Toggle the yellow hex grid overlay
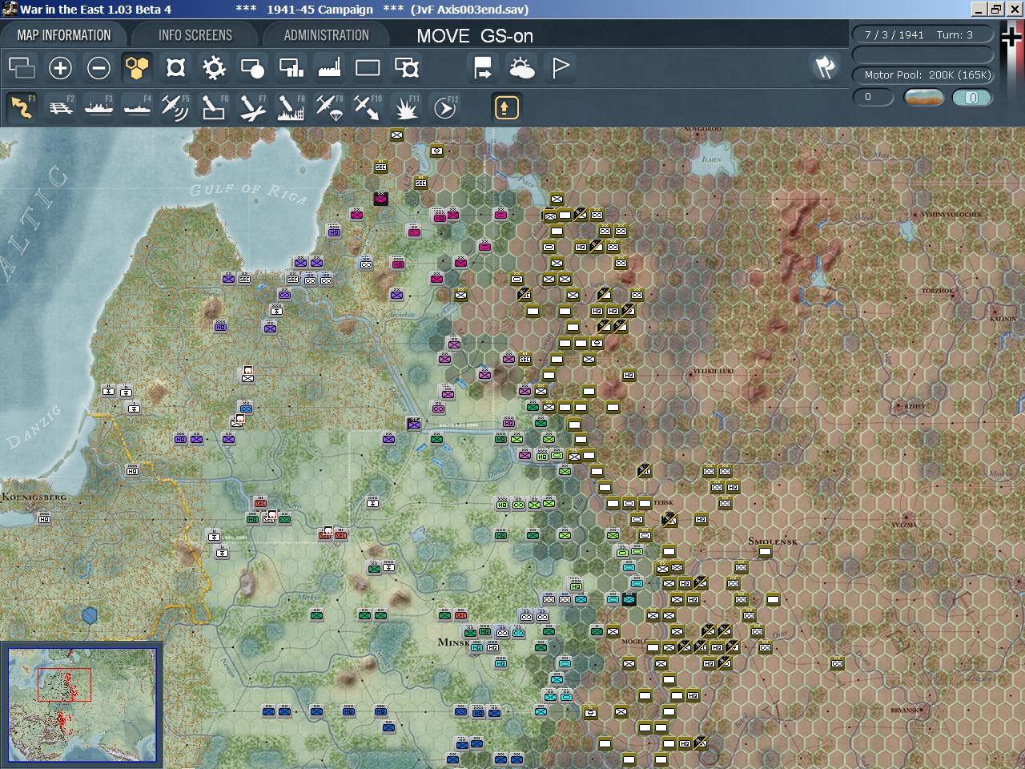 (x=137, y=67)
